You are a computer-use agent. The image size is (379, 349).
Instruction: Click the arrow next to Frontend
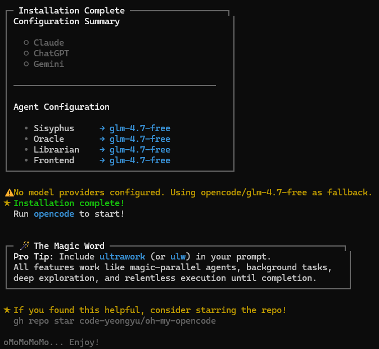(102, 160)
